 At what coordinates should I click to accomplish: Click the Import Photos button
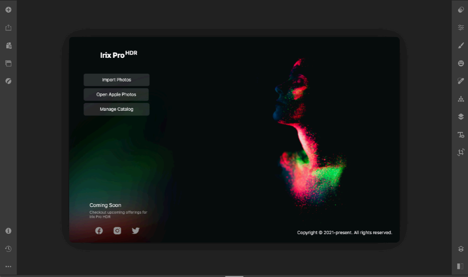pyautogui.click(x=116, y=80)
